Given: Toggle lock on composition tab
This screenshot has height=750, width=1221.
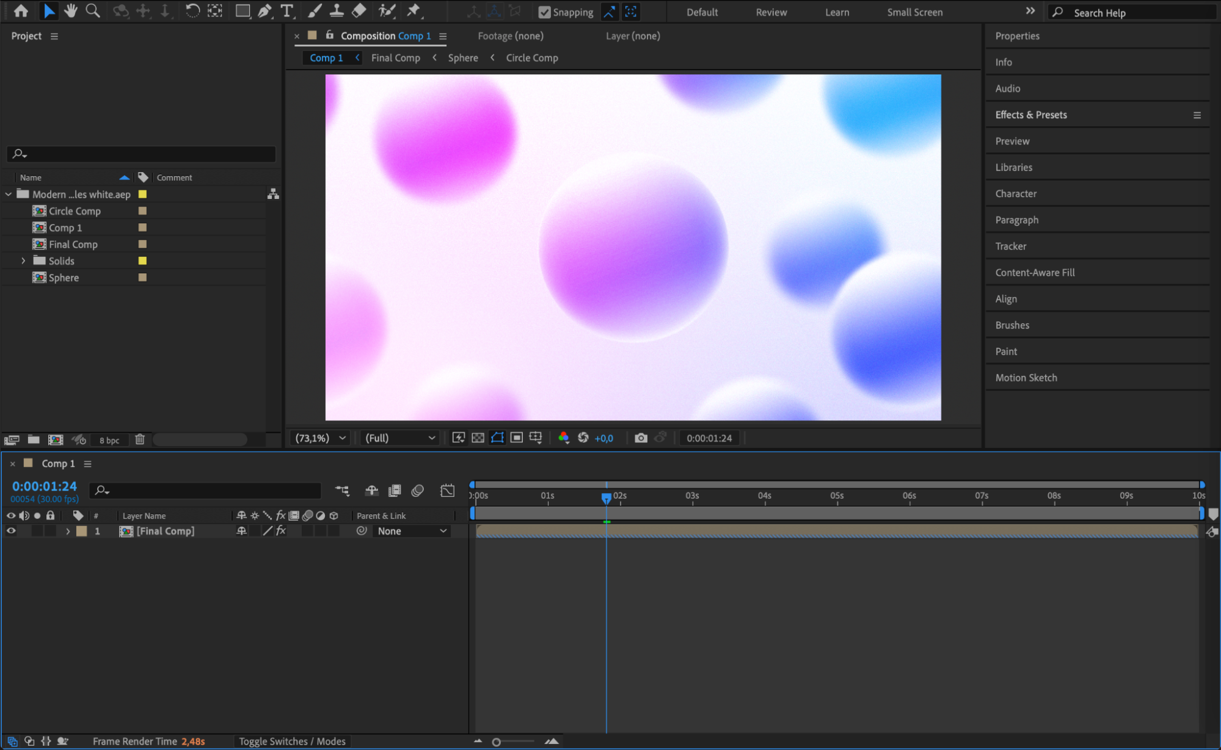Looking at the screenshot, I should (x=329, y=35).
